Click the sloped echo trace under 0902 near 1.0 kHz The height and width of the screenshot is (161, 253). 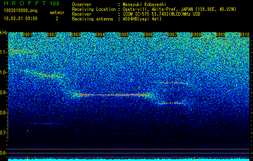point(43,74)
